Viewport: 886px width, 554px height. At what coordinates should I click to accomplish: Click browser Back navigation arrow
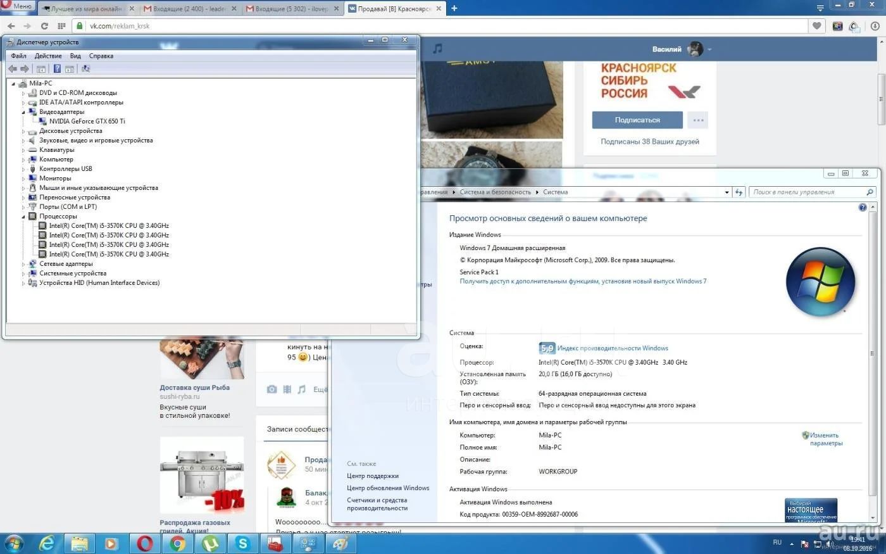click(11, 26)
